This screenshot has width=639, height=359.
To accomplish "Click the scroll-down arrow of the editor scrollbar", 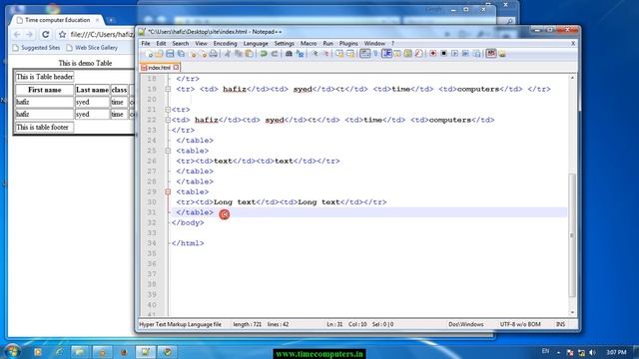I will (x=572, y=312).
